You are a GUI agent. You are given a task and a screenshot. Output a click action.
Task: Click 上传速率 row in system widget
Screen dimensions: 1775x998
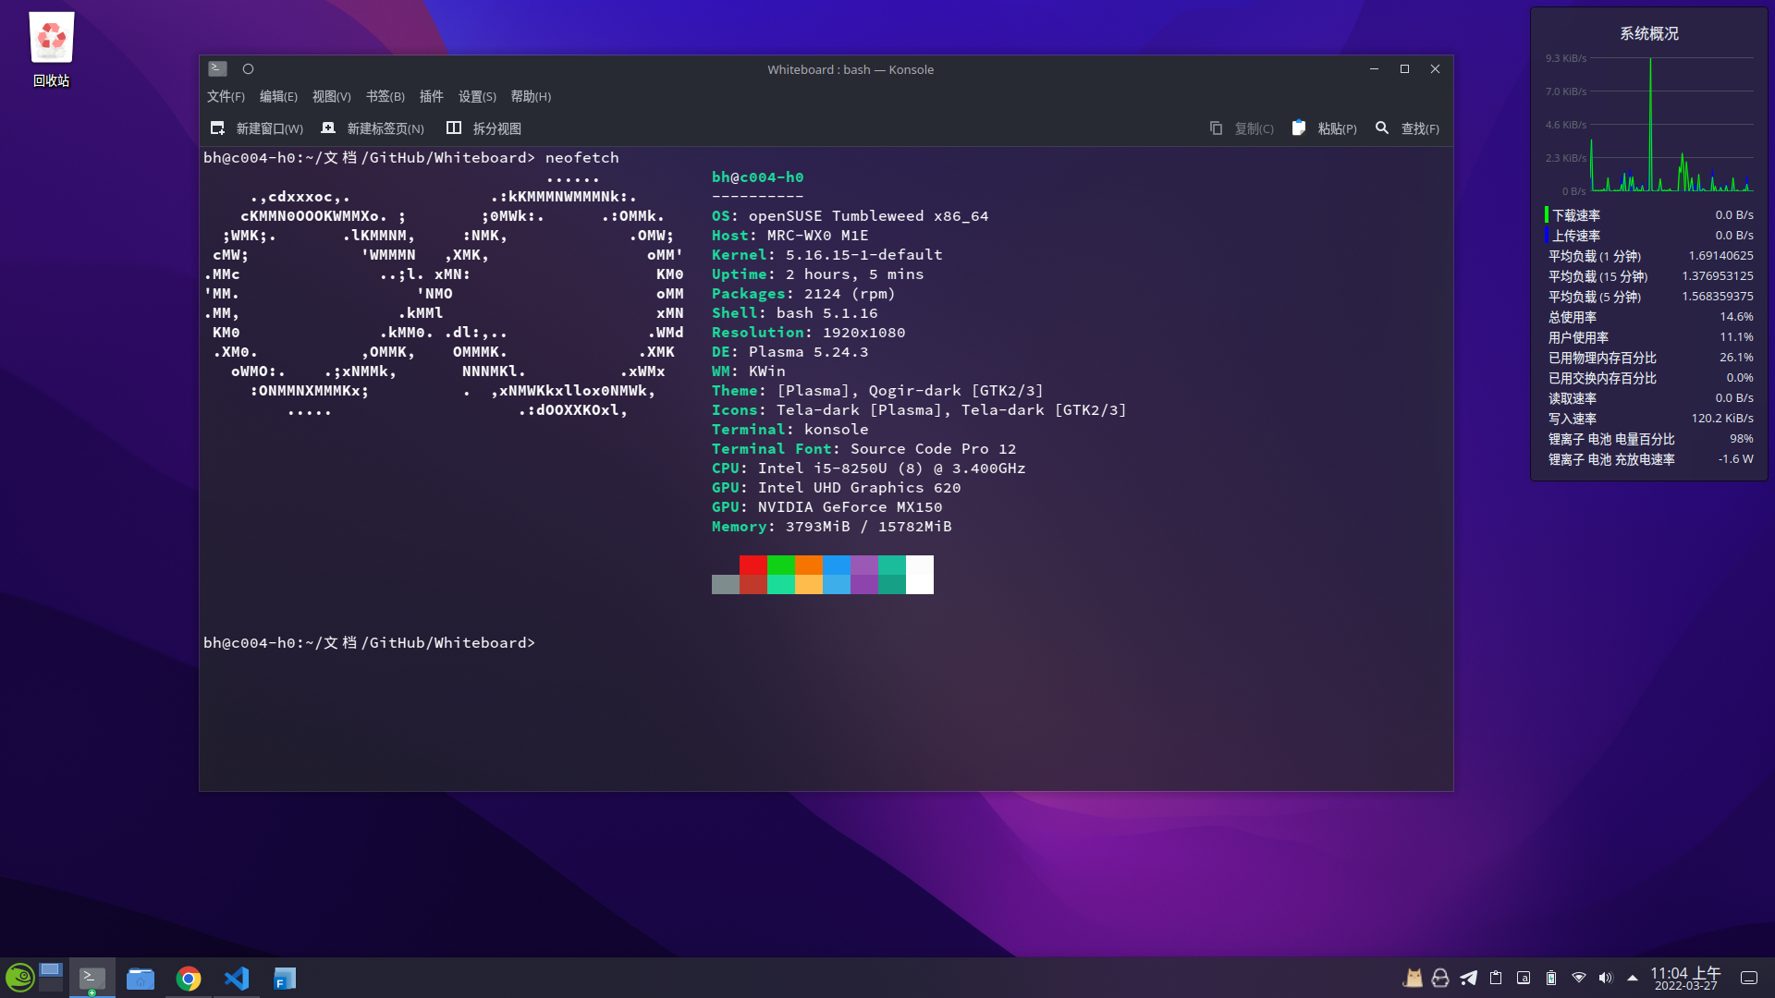1648,236
